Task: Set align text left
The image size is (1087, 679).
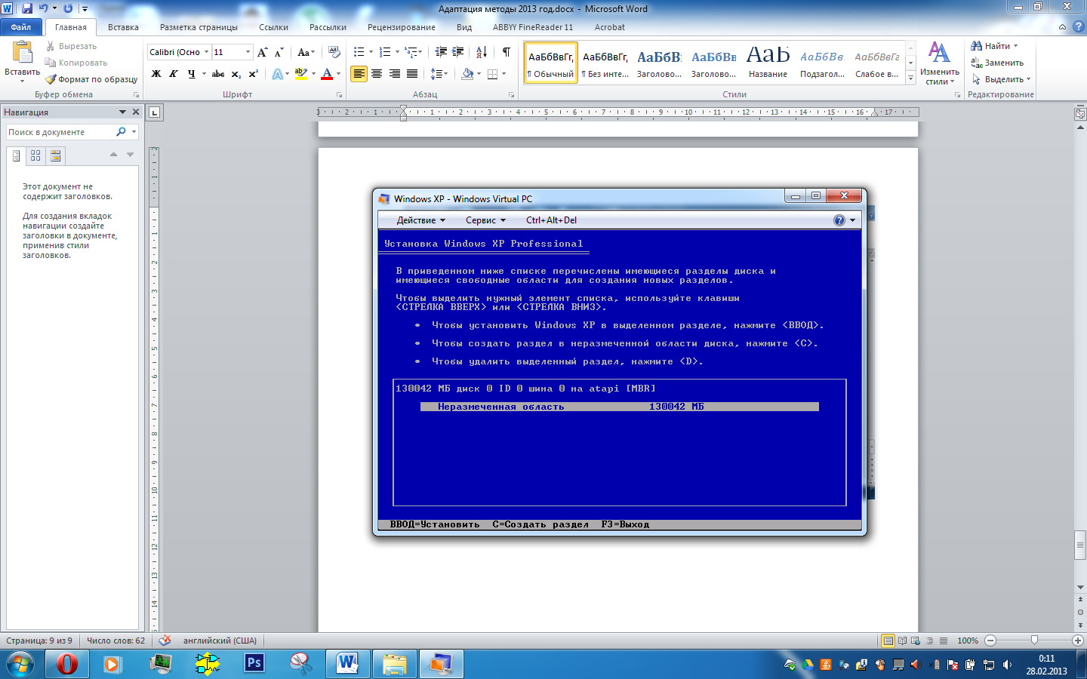Action: [x=359, y=74]
